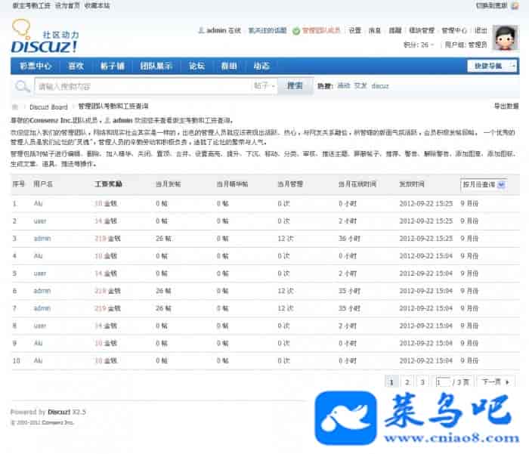Click the admin username in the header
The width and height of the screenshot is (529, 454).
pos(216,31)
